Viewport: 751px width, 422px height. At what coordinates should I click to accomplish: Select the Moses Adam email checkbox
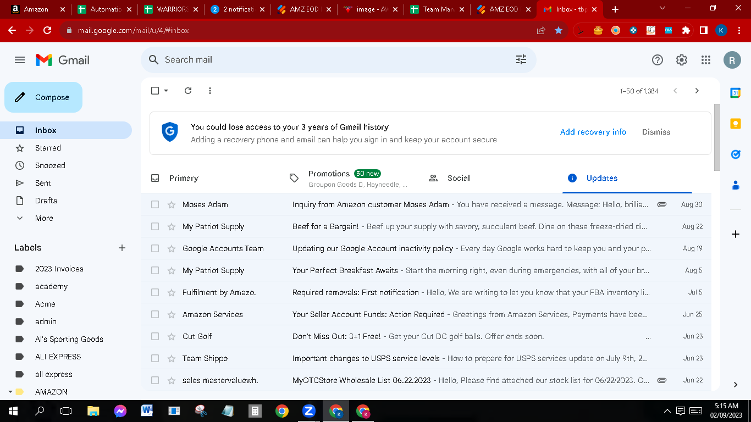coord(155,204)
